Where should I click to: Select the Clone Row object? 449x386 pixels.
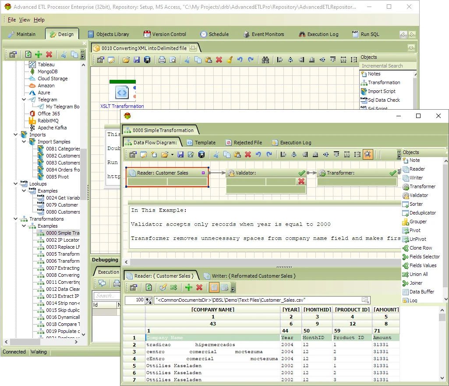click(417, 248)
